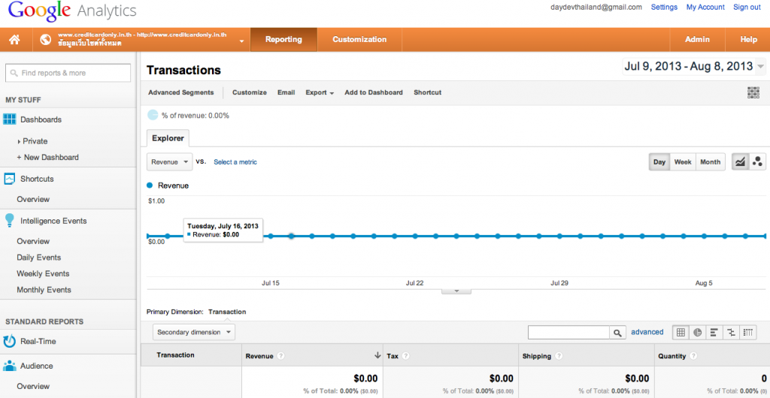Screen dimensions: 770x398
Task: Toggle the graph to Month view
Action: (x=710, y=161)
